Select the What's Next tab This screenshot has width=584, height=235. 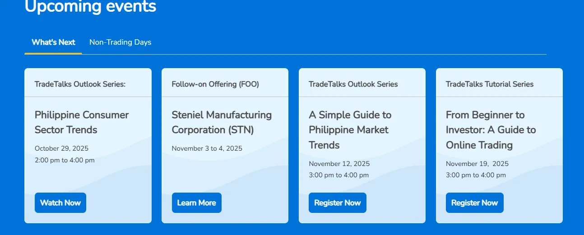click(x=53, y=42)
